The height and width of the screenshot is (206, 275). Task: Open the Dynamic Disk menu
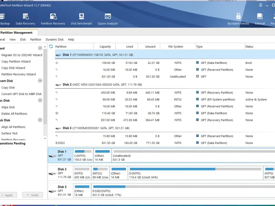pyautogui.click(x=55, y=39)
